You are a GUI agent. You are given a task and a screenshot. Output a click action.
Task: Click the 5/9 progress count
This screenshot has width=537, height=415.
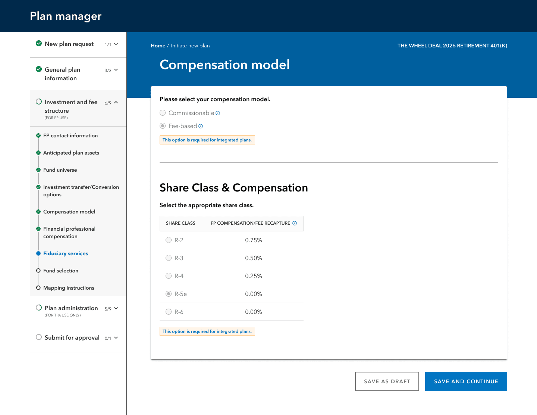point(108,309)
